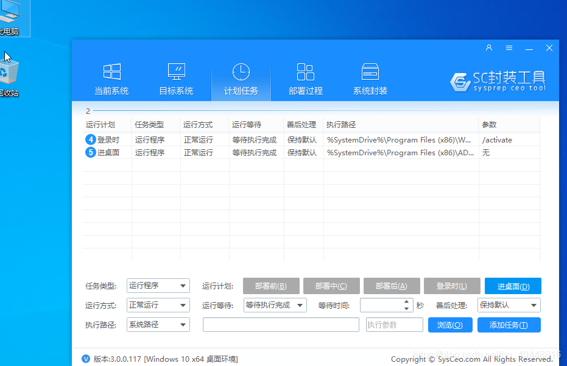Select the 部署前(B) run plan
This screenshot has height=366, width=567.
(x=271, y=286)
